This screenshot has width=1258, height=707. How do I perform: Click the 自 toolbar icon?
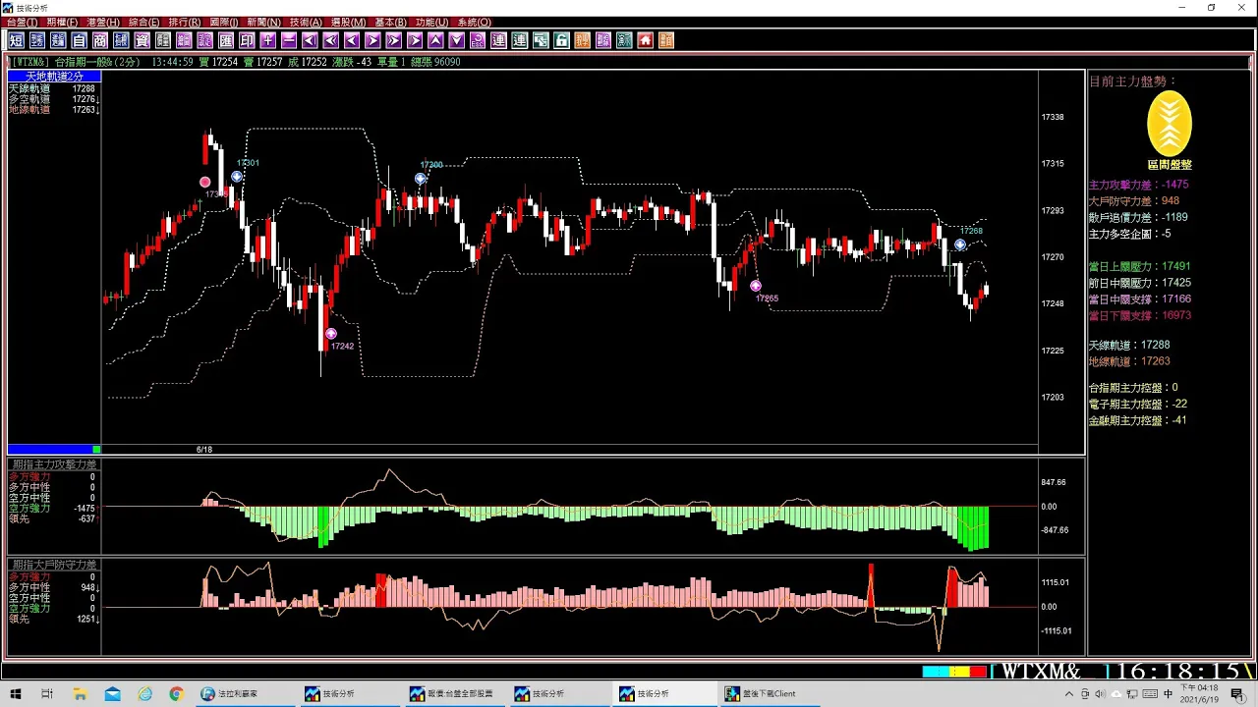tap(79, 40)
